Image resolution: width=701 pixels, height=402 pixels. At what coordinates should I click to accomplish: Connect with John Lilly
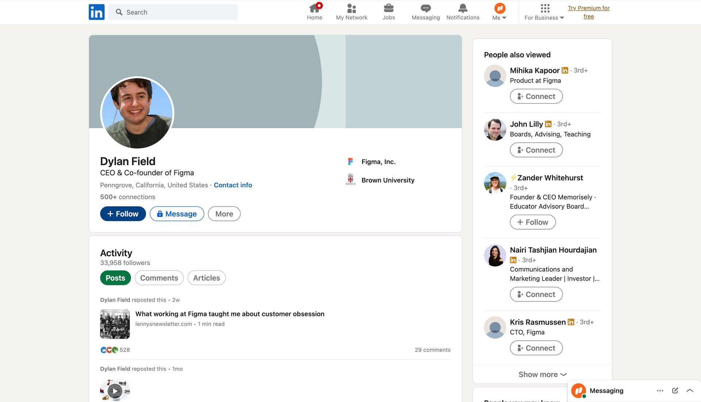click(x=536, y=150)
